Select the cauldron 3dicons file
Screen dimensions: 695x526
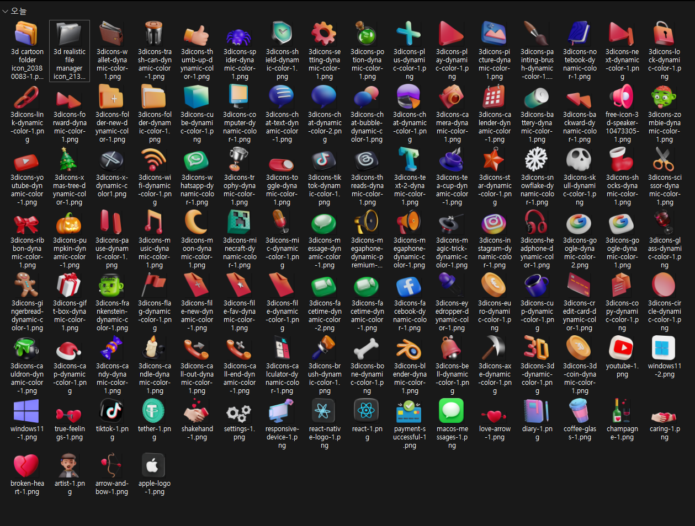(27, 365)
